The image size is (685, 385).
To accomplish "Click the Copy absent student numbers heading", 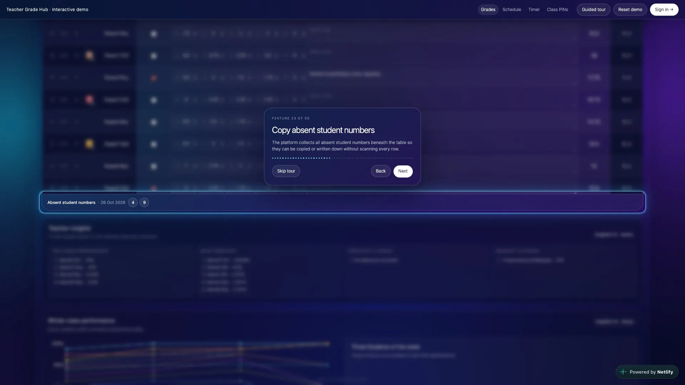I will click(x=323, y=130).
